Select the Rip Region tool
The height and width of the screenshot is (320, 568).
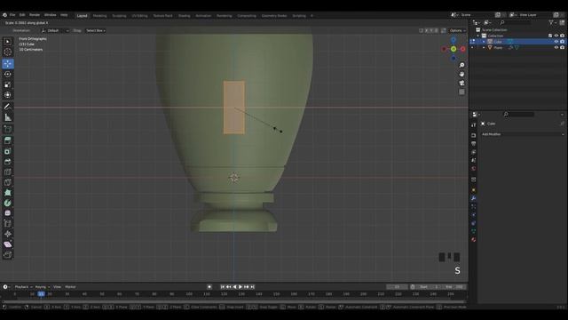[8, 255]
